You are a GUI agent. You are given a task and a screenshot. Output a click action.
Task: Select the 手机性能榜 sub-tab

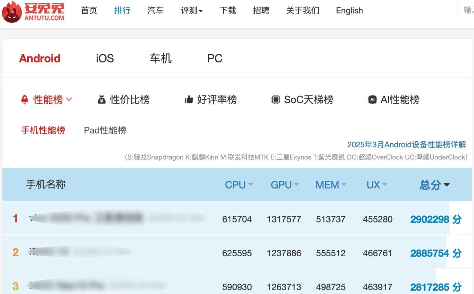click(x=43, y=130)
